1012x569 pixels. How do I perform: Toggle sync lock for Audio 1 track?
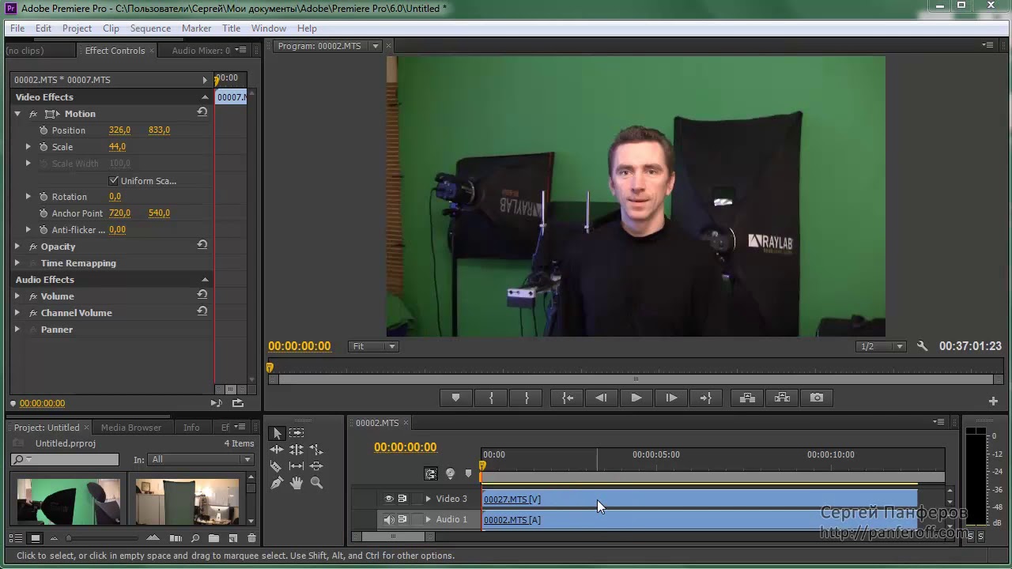[402, 519]
